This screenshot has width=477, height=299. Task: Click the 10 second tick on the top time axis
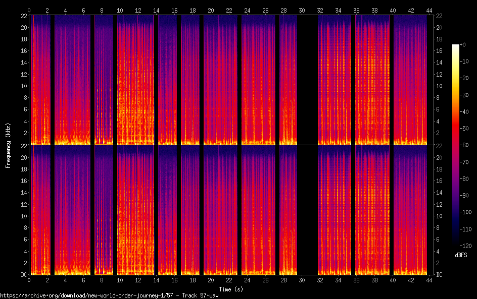pyautogui.click(x=120, y=10)
